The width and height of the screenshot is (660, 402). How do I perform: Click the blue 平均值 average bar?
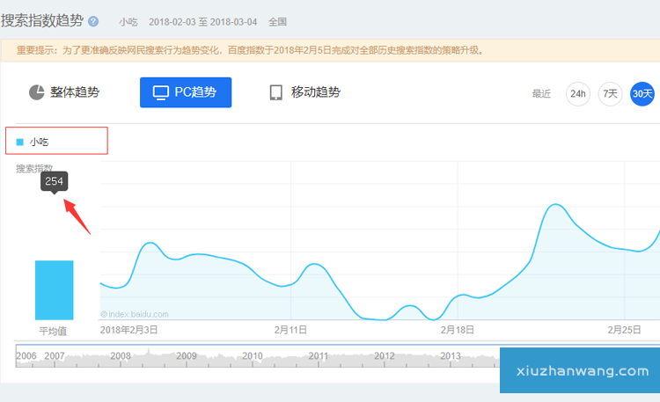click(x=54, y=289)
